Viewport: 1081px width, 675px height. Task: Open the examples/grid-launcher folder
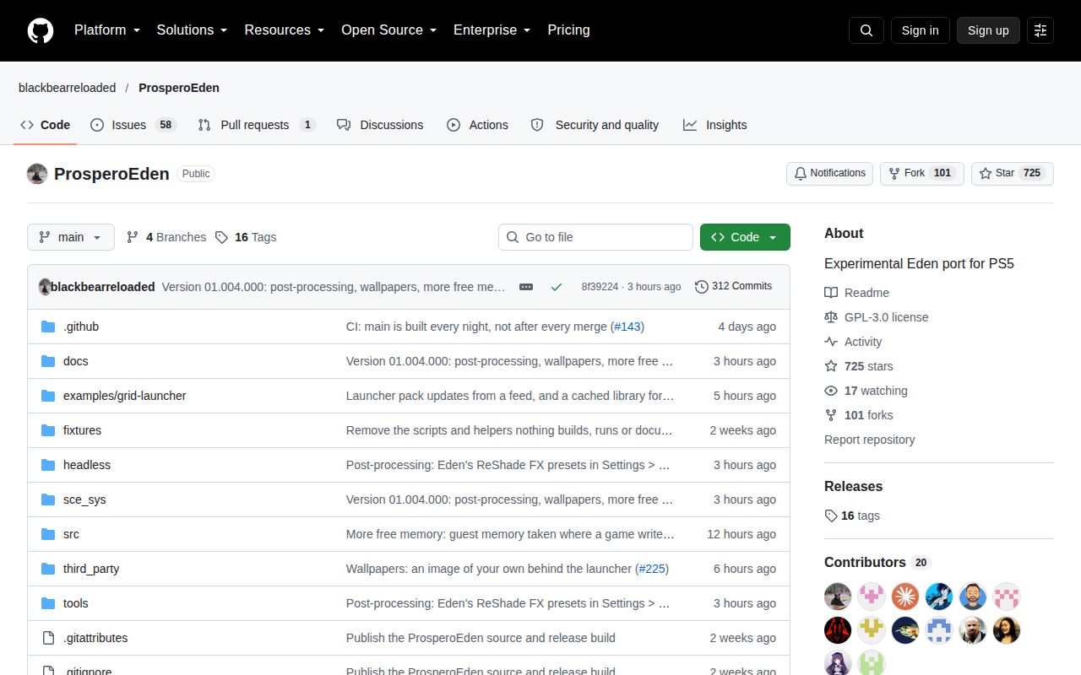click(x=125, y=396)
